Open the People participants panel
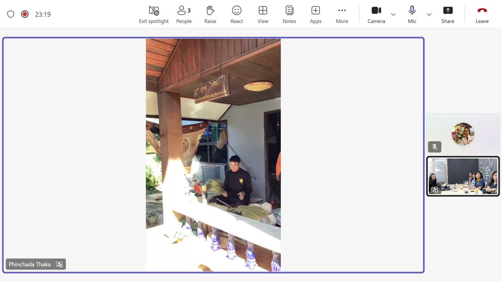 (184, 14)
